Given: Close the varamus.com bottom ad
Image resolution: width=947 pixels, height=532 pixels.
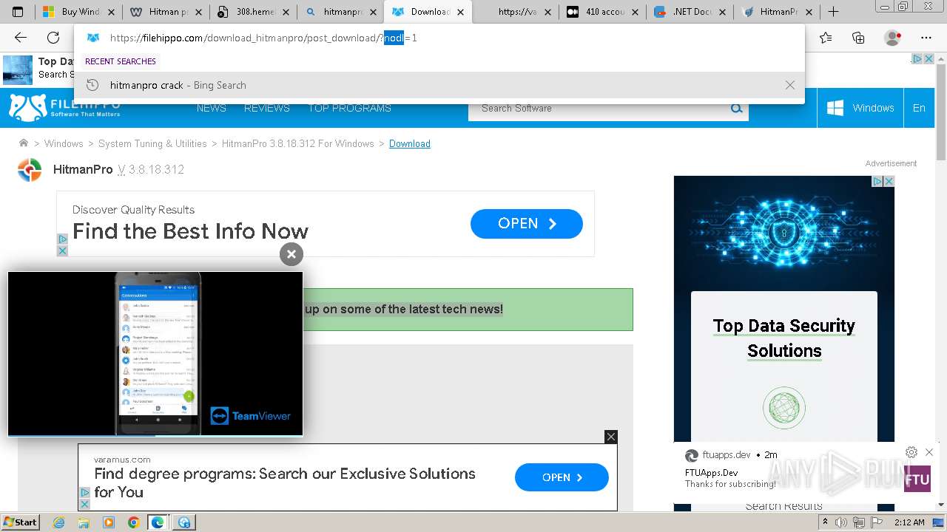Looking at the screenshot, I should click(611, 437).
